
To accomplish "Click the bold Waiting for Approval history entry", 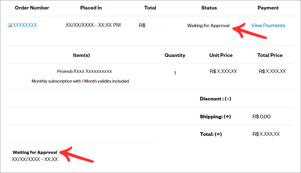I will (35, 152).
